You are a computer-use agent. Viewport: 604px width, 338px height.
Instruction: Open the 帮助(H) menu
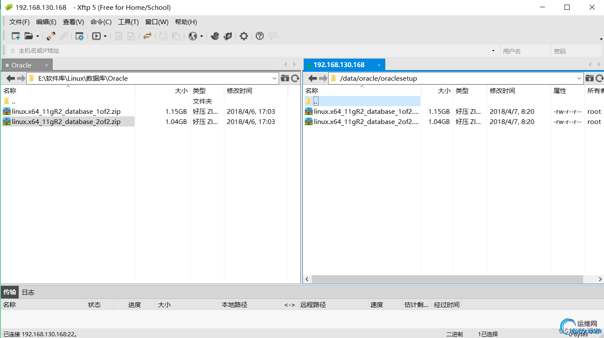tap(186, 22)
